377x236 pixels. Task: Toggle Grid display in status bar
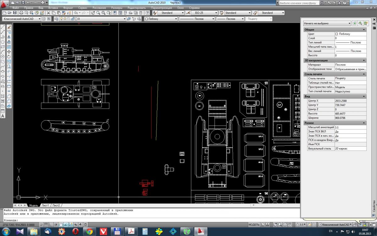click(x=46, y=225)
